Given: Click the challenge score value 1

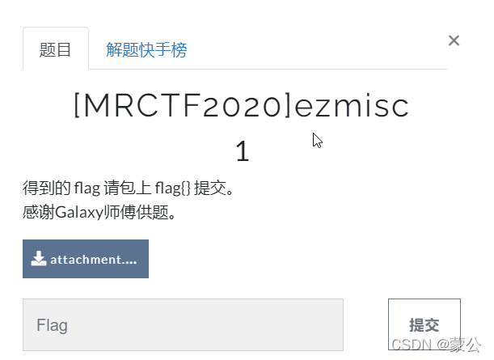Looking at the screenshot, I should coord(243,151).
